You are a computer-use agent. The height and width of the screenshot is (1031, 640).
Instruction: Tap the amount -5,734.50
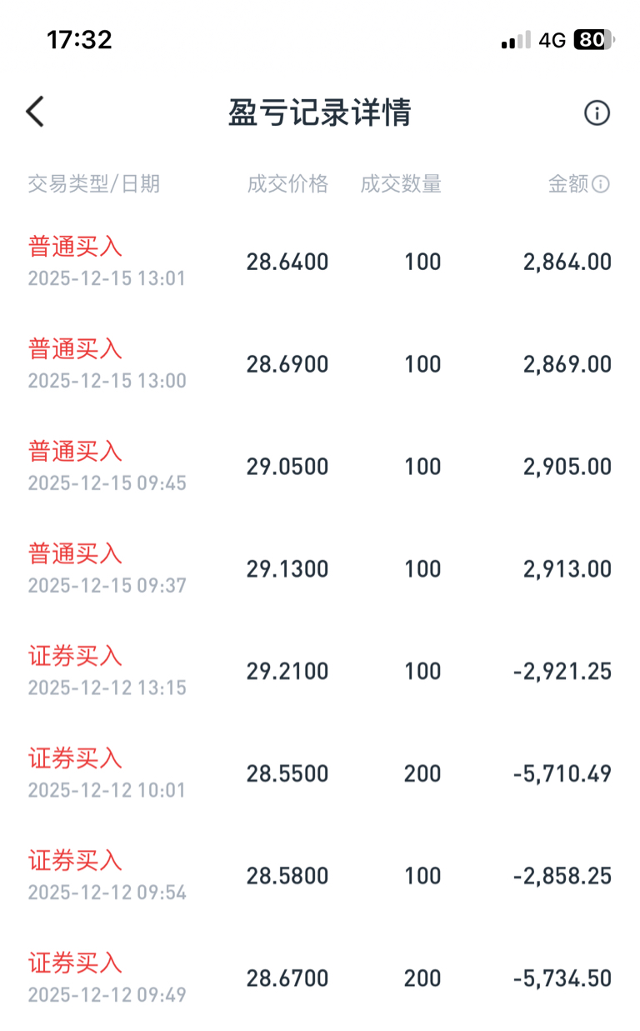562,978
